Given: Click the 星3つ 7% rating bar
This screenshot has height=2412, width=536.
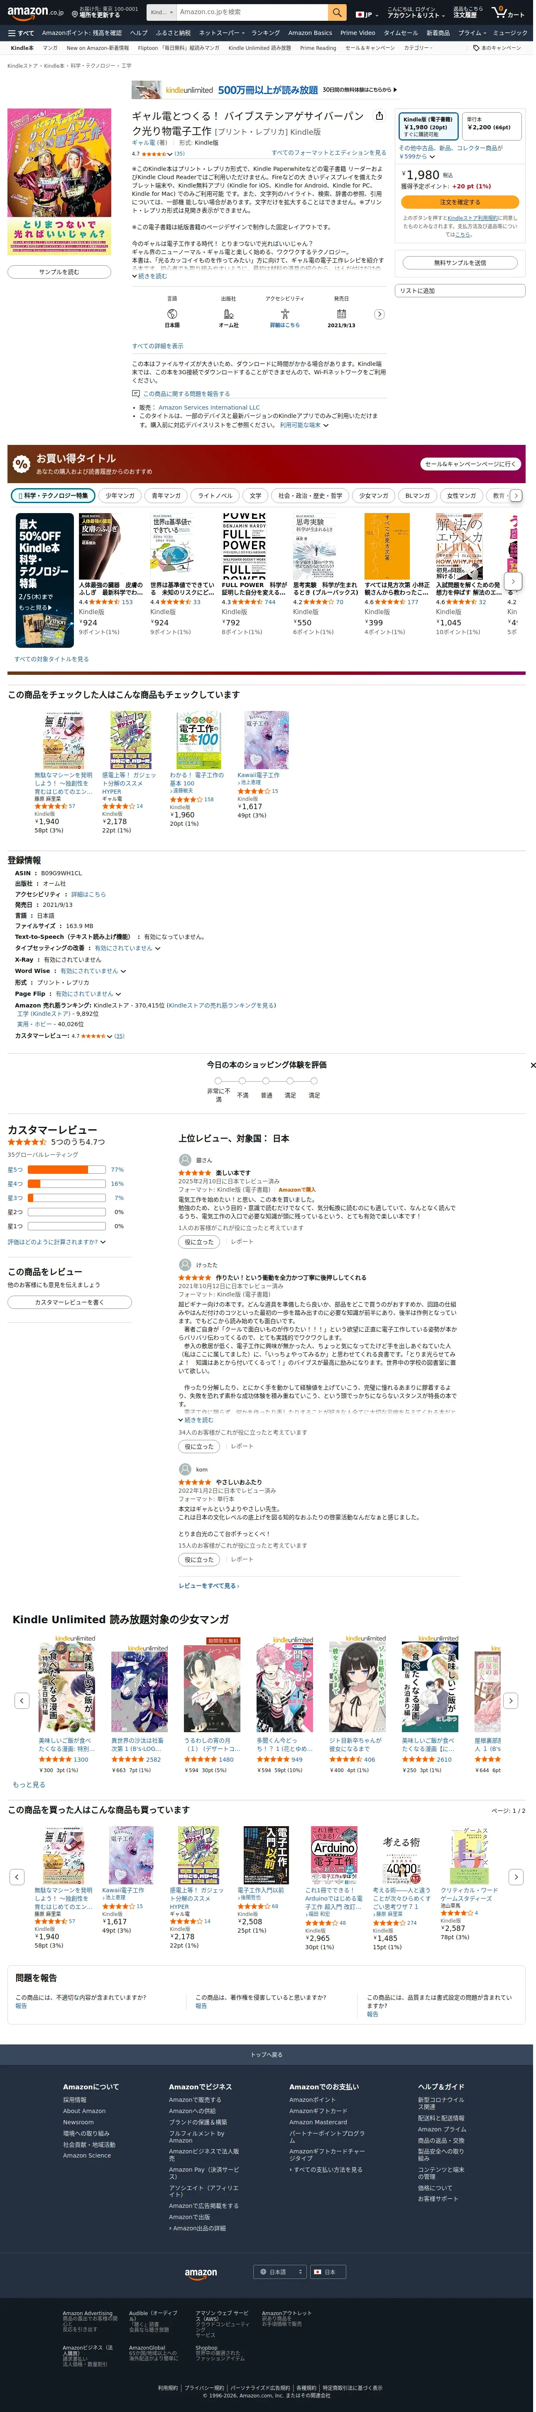Looking at the screenshot, I should [x=66, y=1197].
